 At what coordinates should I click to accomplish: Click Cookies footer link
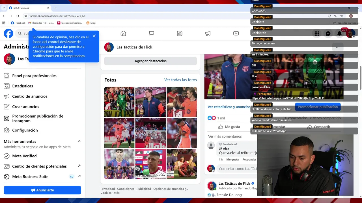click(106, 193)
